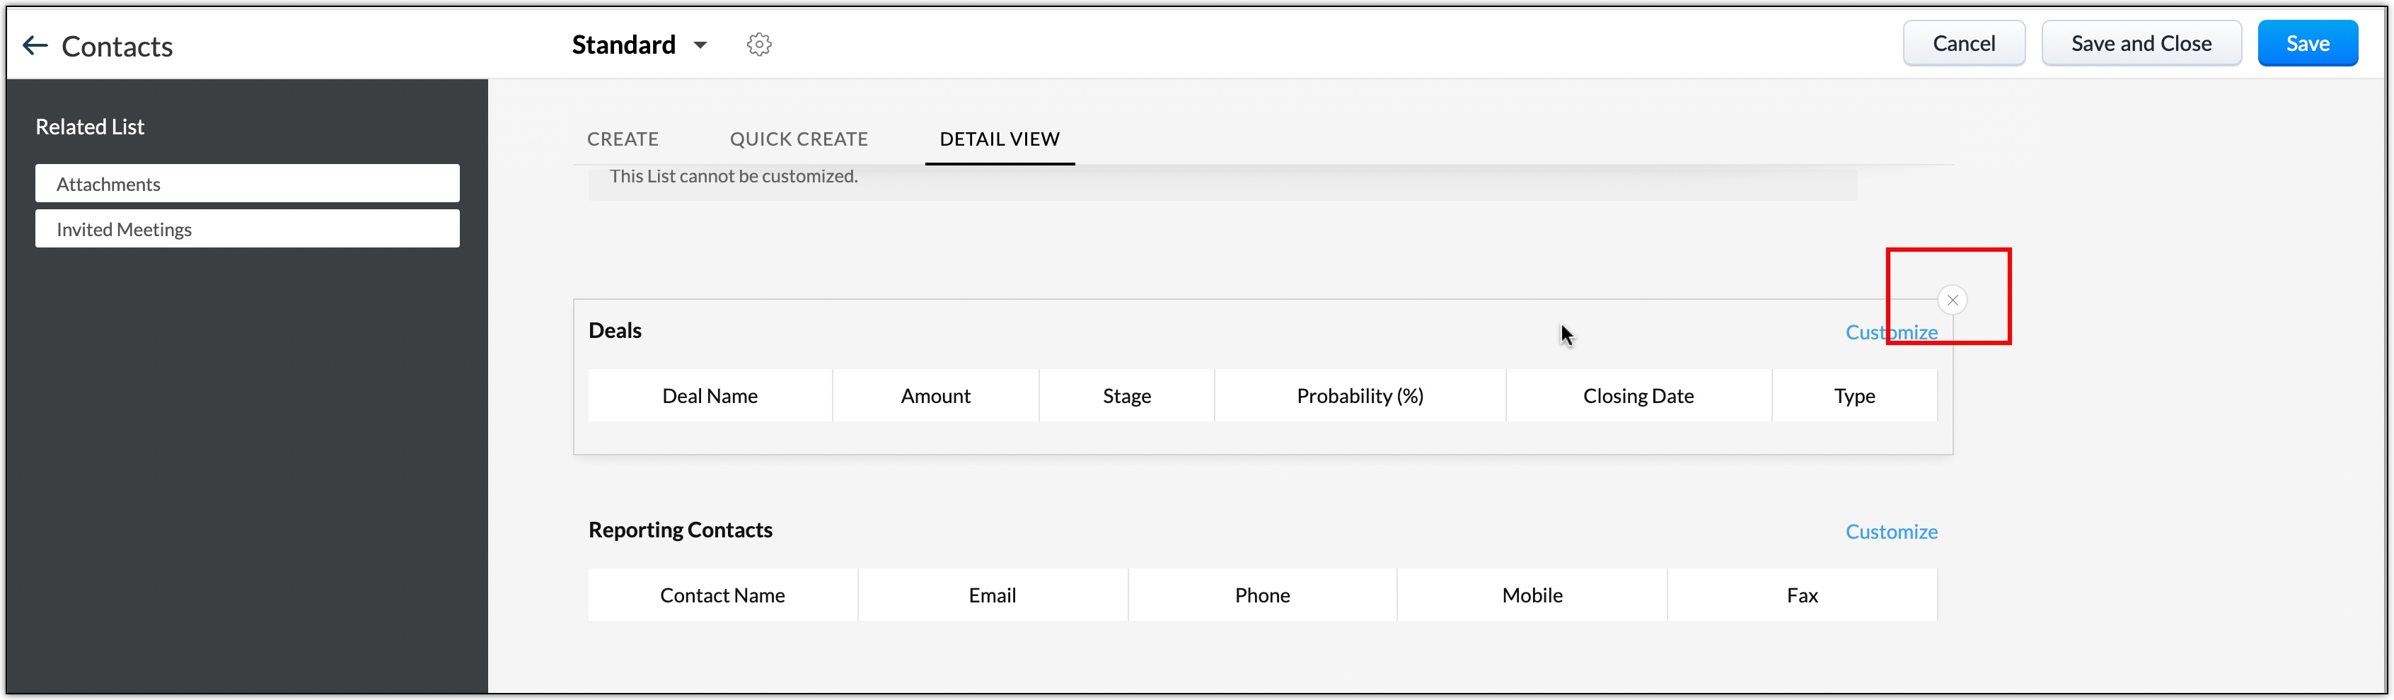This screenshot has height=700, width=2394.
Task: Click the Probability (%) column
Action: tap(1359, 397)
